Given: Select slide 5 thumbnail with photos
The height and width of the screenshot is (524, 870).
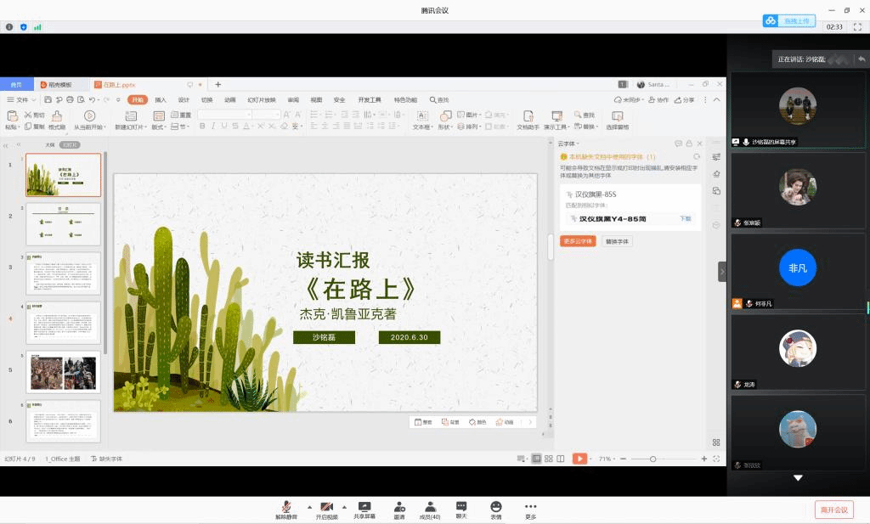Looking at the screenshot, I should pyautogui.click(x=64, y=372).
